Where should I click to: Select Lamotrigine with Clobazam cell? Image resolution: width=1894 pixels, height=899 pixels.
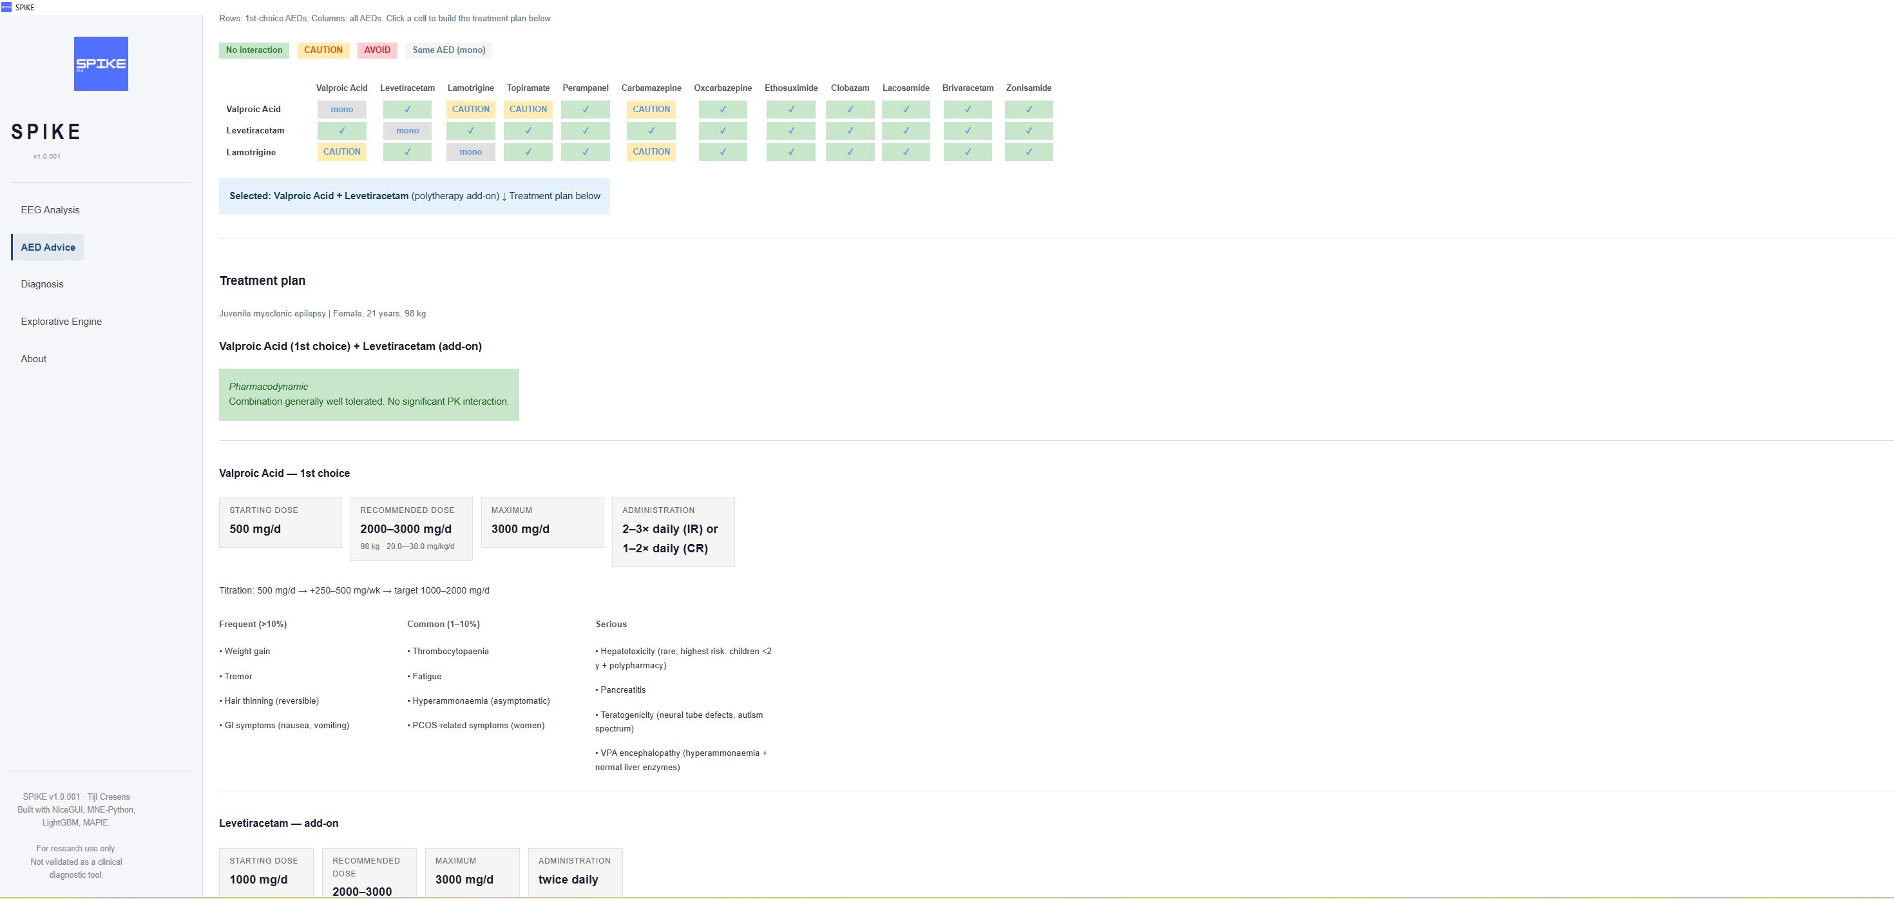(x=850, y=152)
